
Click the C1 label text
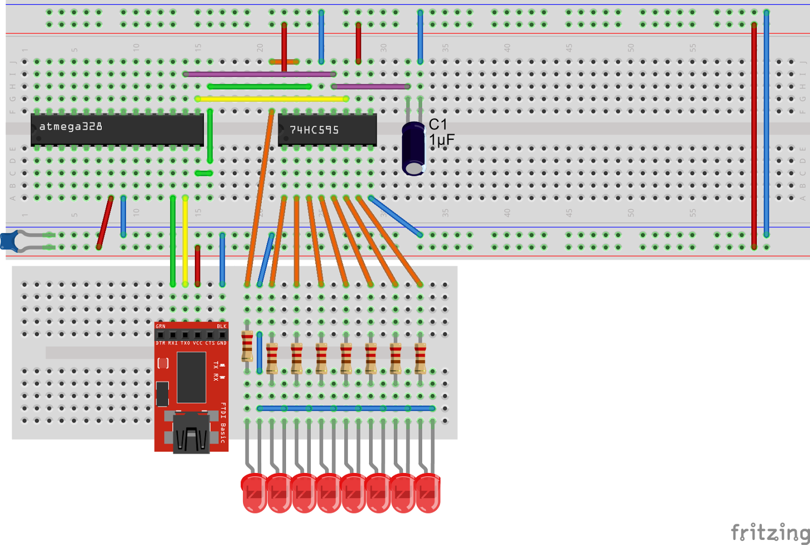click(x=438, y=125)
